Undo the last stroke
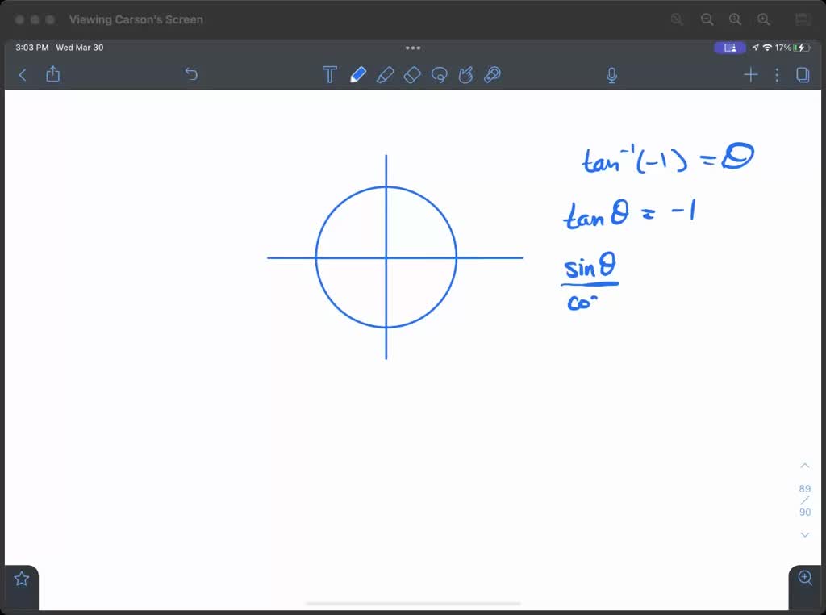 191,74
